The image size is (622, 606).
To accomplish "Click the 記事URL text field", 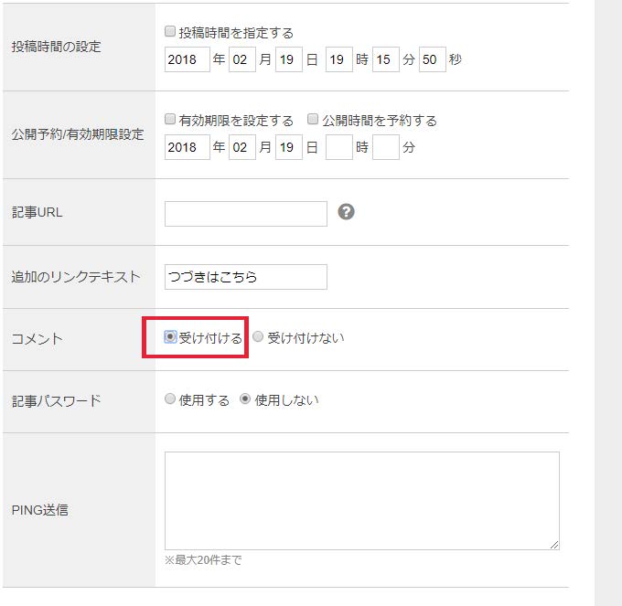I will point(245,213).
